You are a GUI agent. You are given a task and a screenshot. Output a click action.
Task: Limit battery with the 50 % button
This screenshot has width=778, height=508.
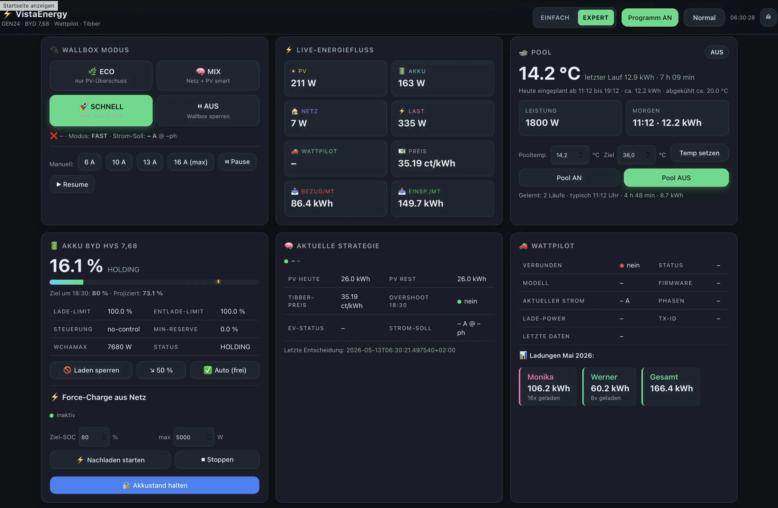point(161,370)
